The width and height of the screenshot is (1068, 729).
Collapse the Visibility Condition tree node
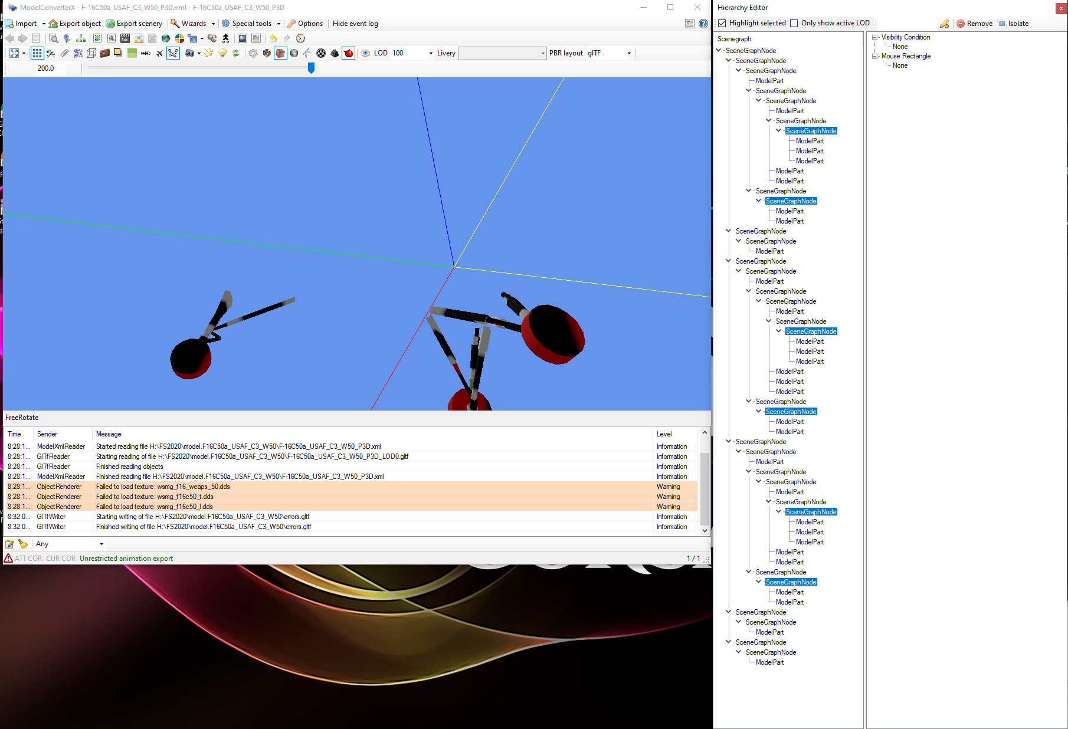tap(874, 37)
